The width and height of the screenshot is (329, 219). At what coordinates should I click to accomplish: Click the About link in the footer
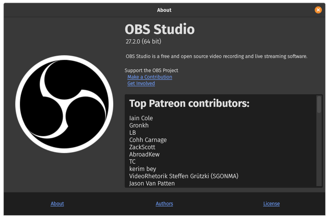(x=57, y=203)
